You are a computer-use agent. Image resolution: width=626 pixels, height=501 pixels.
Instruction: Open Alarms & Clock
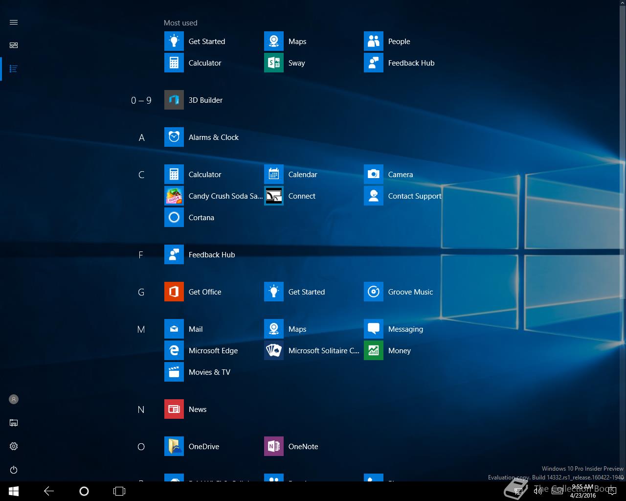213,137
